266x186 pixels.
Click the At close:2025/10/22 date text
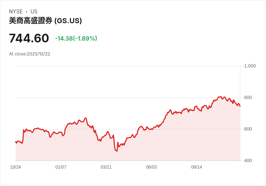[x=30, y=54]
